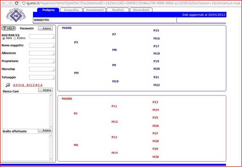The image size is (242, 167).
Task: Click the M10 pedigree entry
Action: pos(115,81)
